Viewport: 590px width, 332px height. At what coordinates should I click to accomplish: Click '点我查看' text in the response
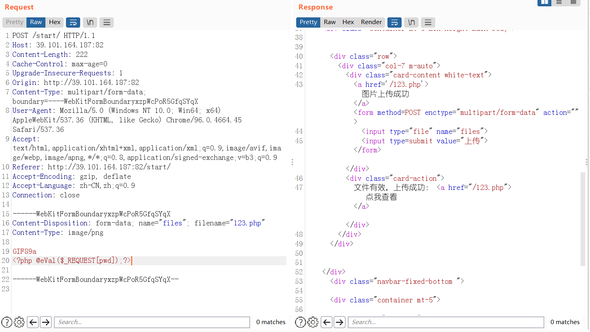pyautogui.click(x=381, y=197)
